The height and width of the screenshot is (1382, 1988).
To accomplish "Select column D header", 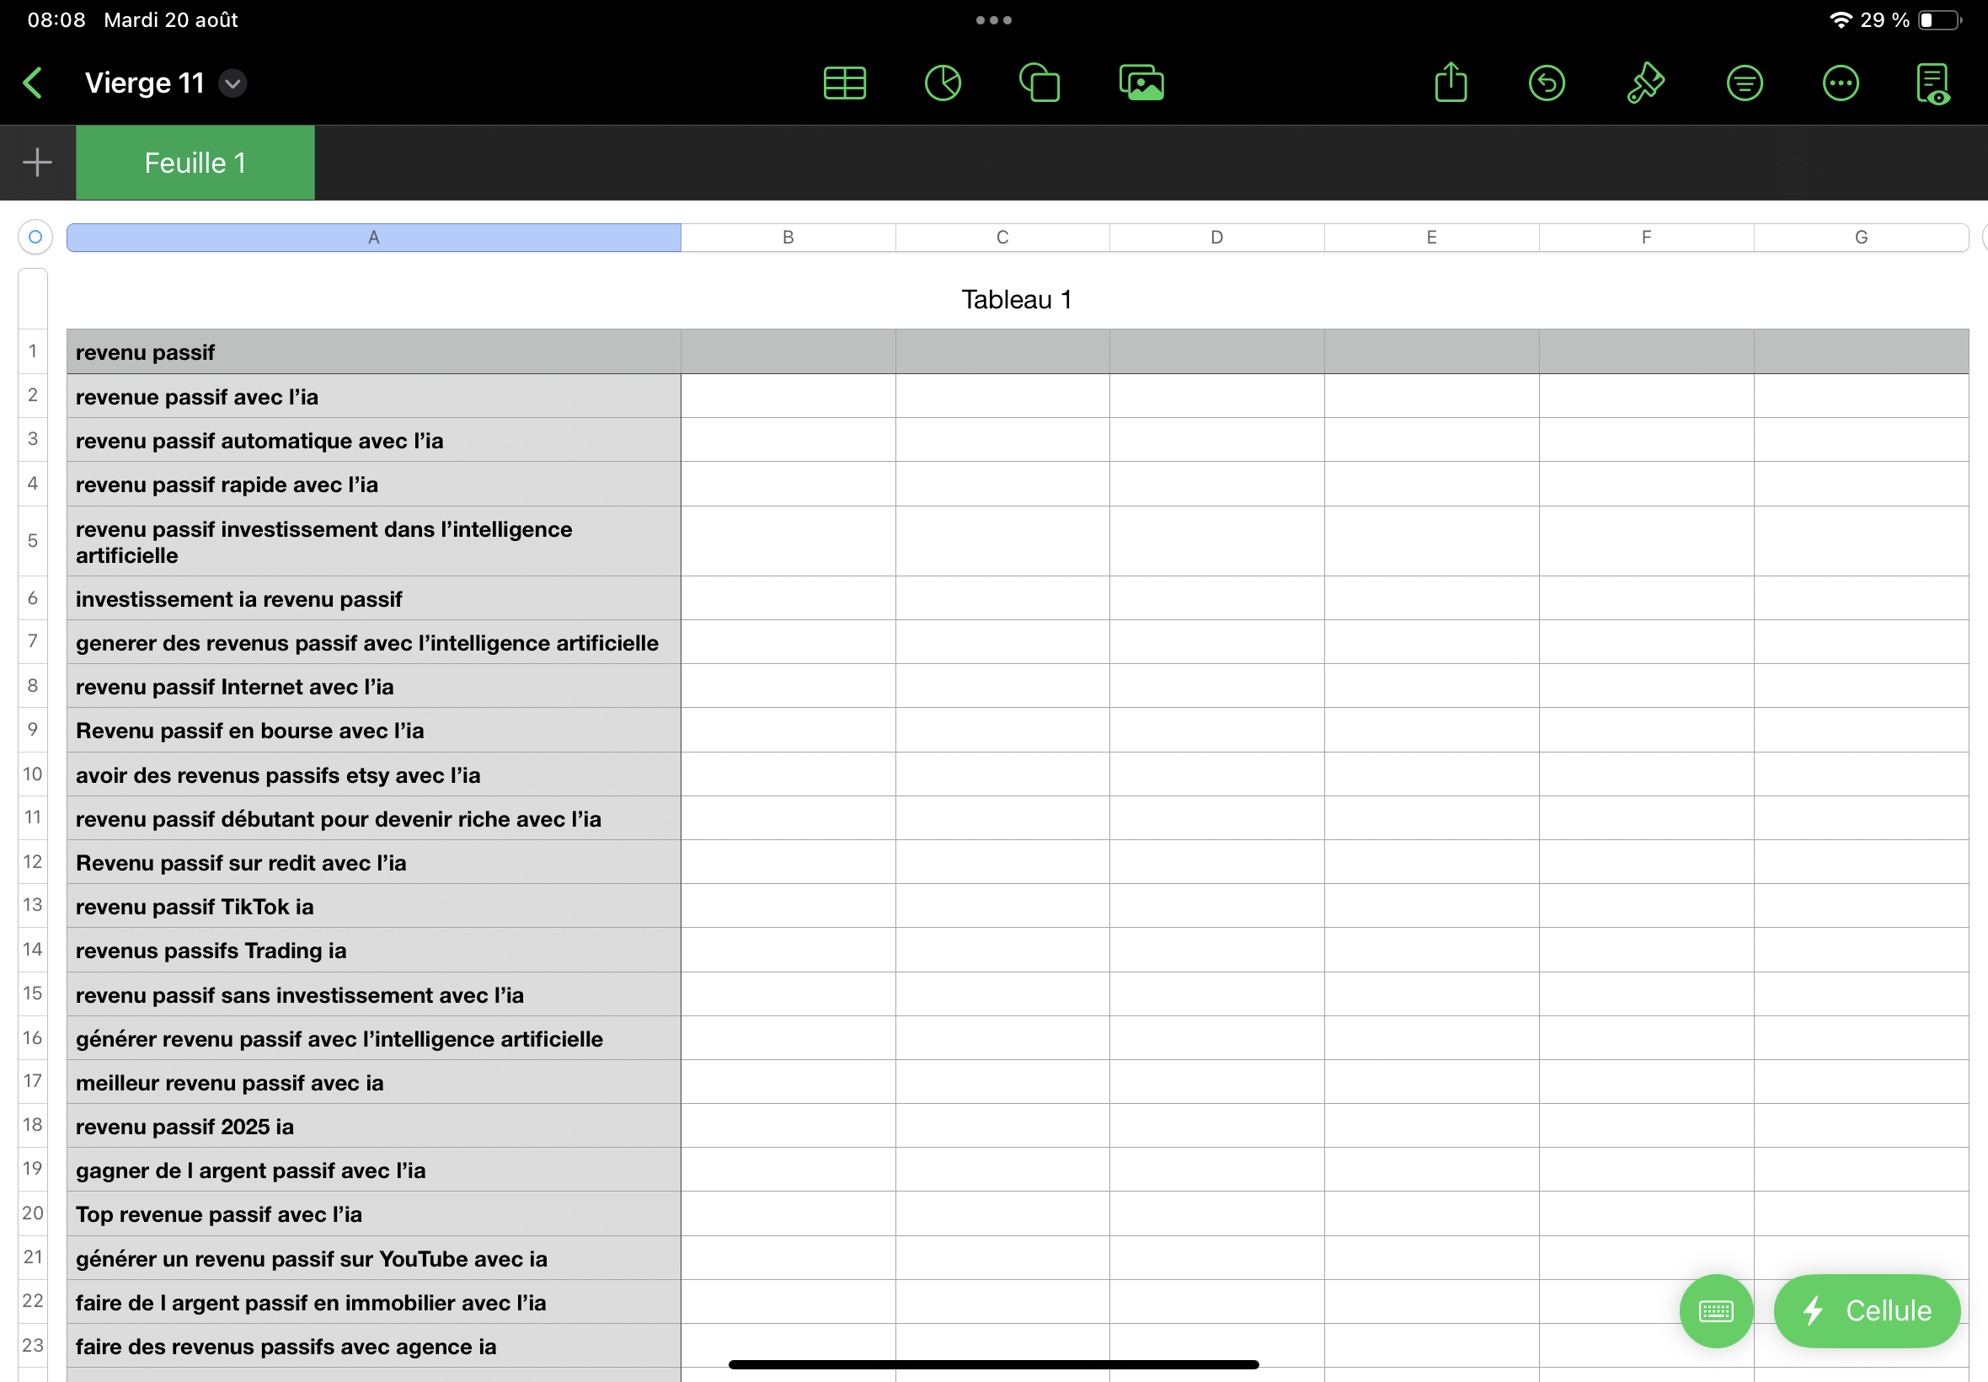I will pos(1217,238).
